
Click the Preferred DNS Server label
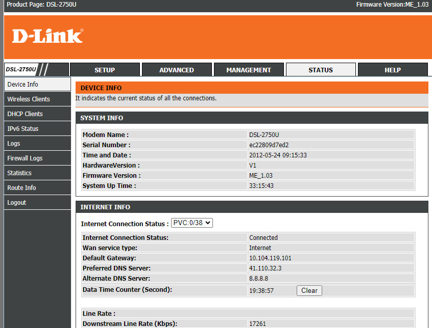[116, 268]
